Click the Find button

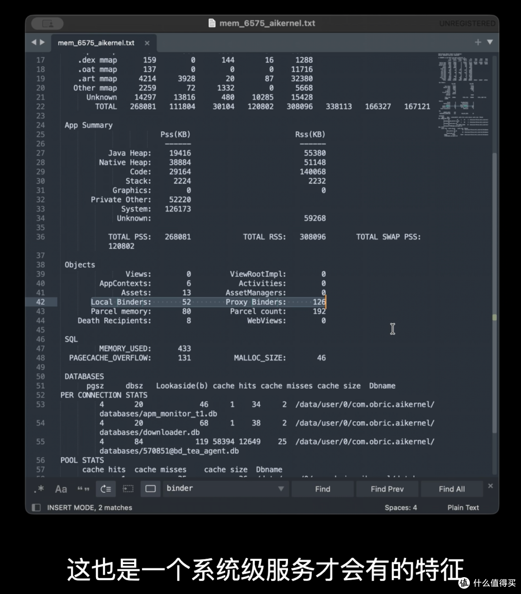(323, 489)
